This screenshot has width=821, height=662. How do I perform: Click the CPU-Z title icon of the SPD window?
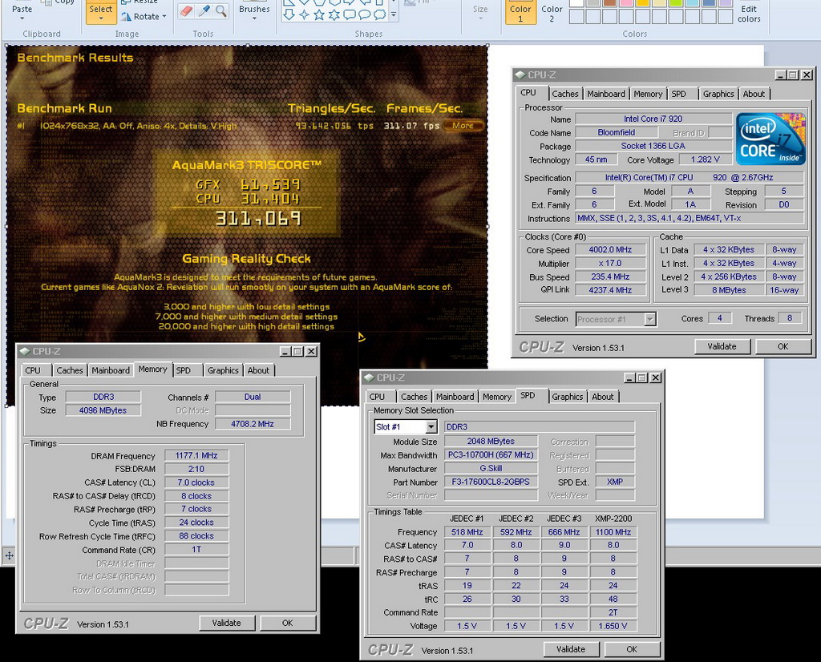(x=369, y=377)
